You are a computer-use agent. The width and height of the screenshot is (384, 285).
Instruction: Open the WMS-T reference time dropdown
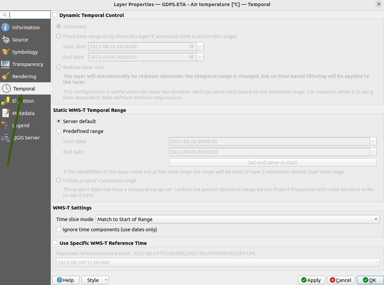pyautogui.click(x=375, y=262)
